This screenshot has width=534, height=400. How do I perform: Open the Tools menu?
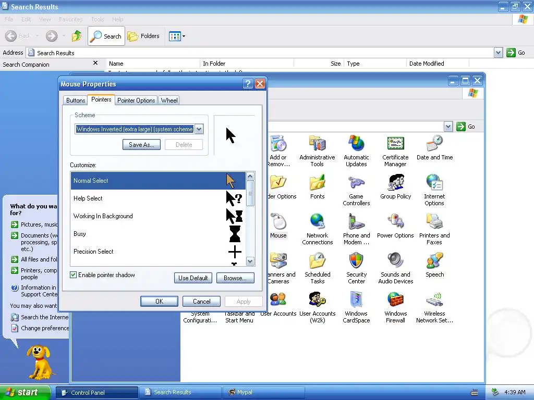click(98, 19)
